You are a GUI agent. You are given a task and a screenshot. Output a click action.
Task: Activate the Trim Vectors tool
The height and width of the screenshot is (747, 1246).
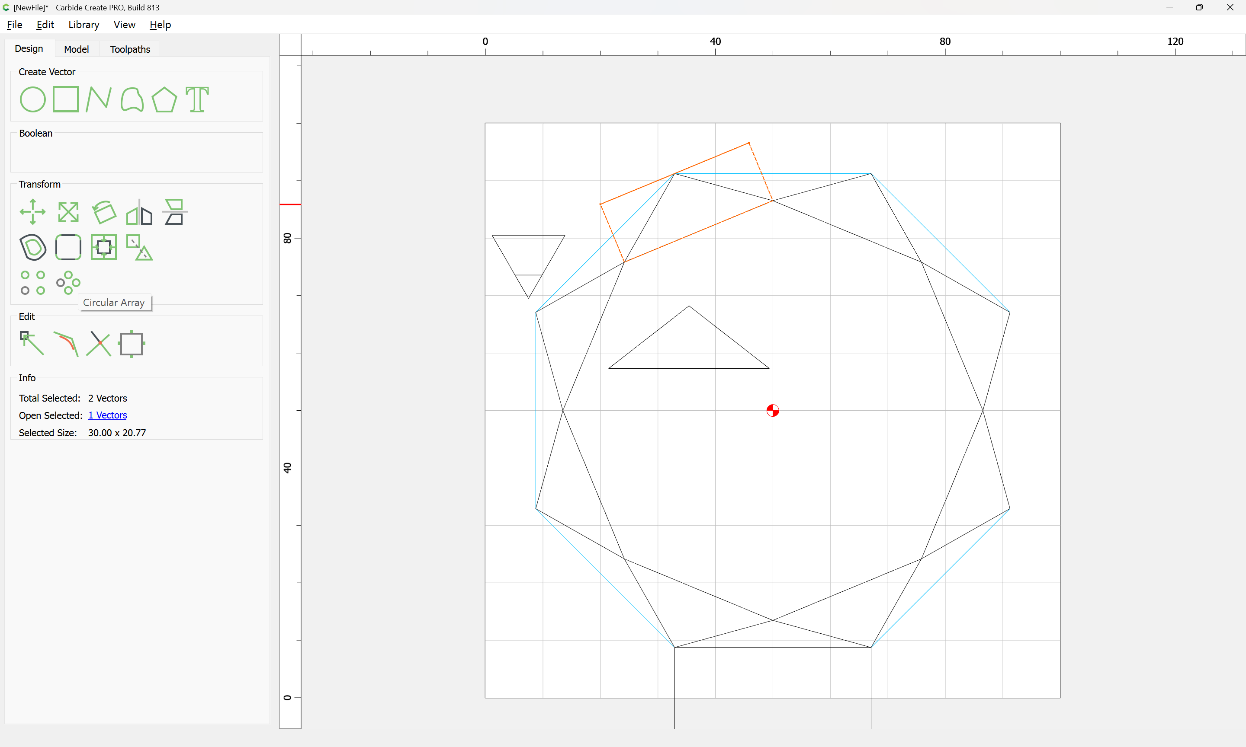[x=99, y=344]
